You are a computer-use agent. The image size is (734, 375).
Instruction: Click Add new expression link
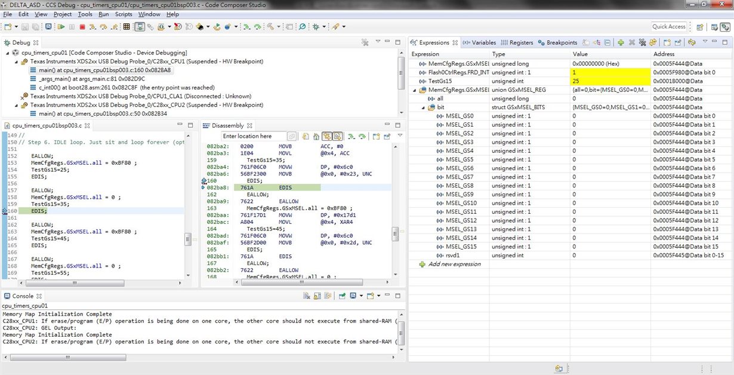tap(454, 264)
